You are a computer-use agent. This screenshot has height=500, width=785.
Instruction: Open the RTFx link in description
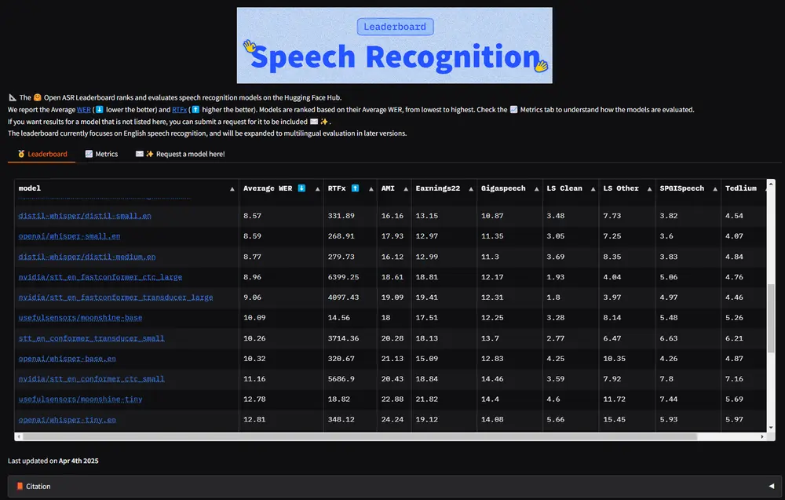click(x=181, y=110)
